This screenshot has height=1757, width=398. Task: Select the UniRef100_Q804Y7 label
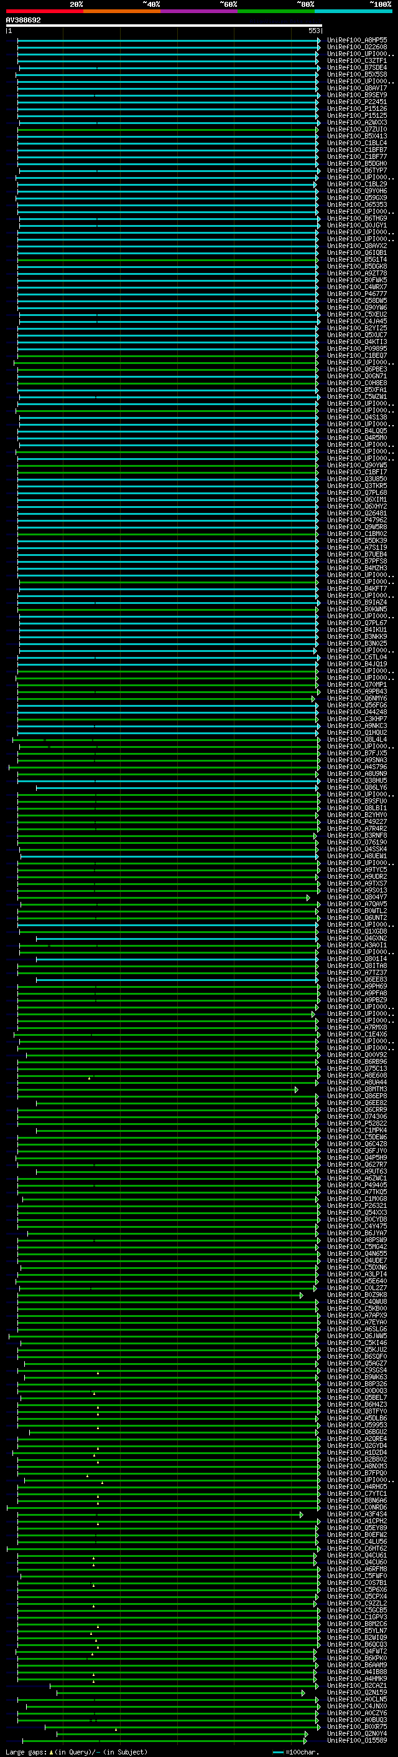pos(357,898)
